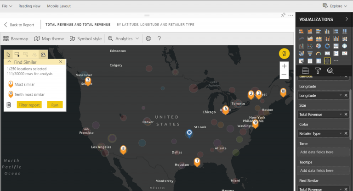
Task: Open Size Total Revenue field dropdown
Action: [341, 115]
